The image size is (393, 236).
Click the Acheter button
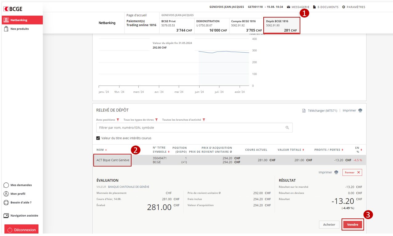click(329, 225)
